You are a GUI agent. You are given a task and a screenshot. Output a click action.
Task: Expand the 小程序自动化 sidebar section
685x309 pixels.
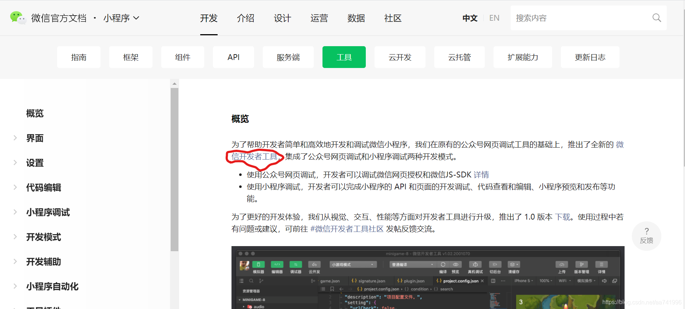click(x=15, y=286)
